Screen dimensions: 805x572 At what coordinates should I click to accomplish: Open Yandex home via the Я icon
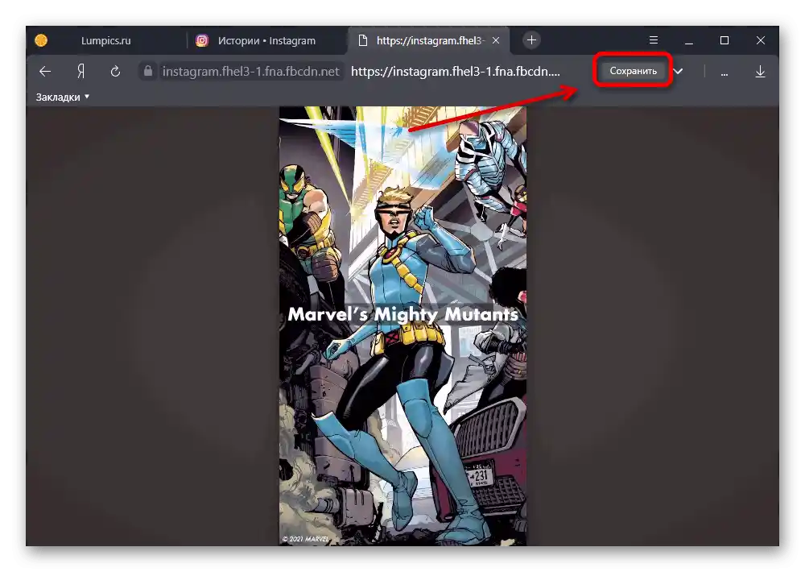pos(80,72)
